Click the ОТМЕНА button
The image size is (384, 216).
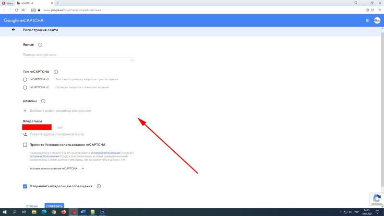coord(32,206)
